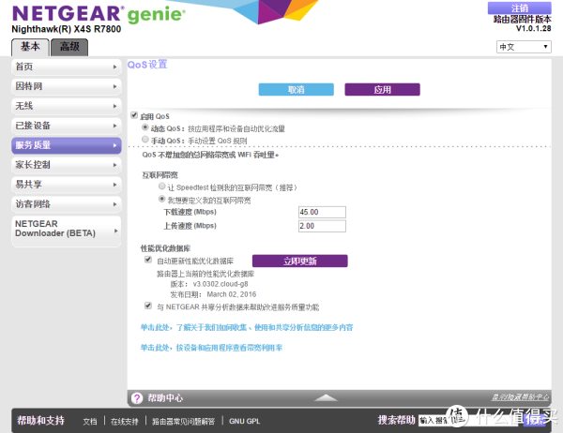This screenshot has width=563, height=433.
Task: Open the 文档 footer link
Action: point(90,422)
